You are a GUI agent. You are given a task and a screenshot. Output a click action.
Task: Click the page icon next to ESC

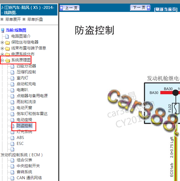12,144
